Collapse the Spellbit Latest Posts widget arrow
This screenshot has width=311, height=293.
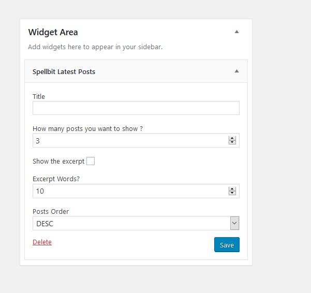(236, 71)
